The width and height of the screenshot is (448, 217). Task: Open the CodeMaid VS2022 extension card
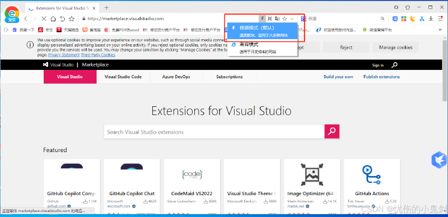192,186
